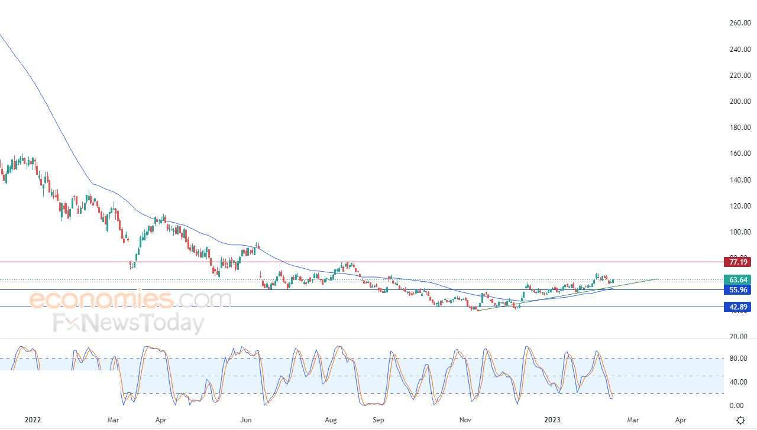Select the 77.19 resistance price label

coord(737,262)
